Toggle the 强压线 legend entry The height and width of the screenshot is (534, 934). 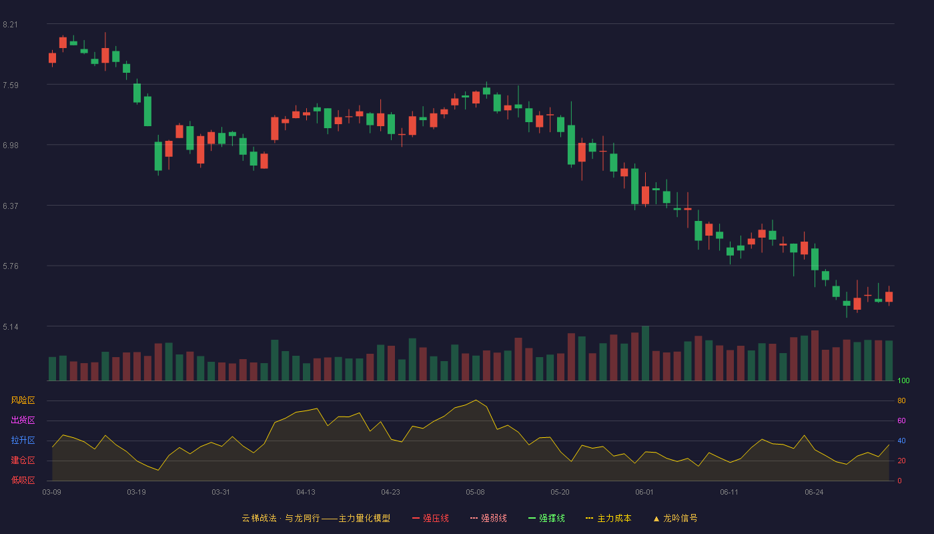[430, 518]
